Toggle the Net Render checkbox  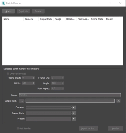pos(18,128)
